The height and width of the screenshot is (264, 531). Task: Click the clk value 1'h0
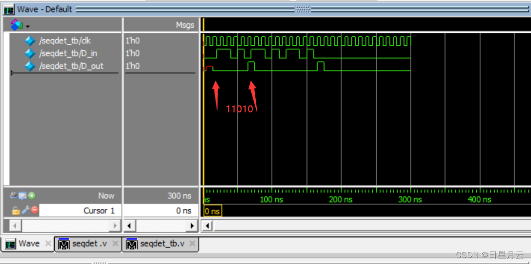point(132,41)
